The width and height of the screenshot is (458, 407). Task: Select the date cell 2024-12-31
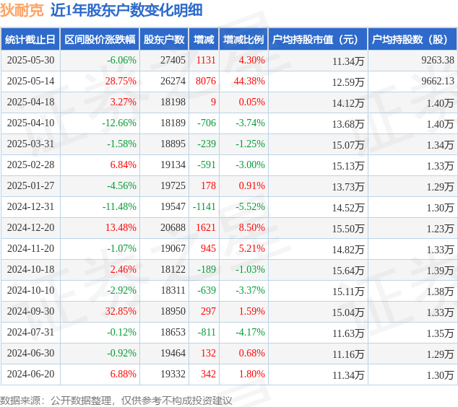[30, 206]
